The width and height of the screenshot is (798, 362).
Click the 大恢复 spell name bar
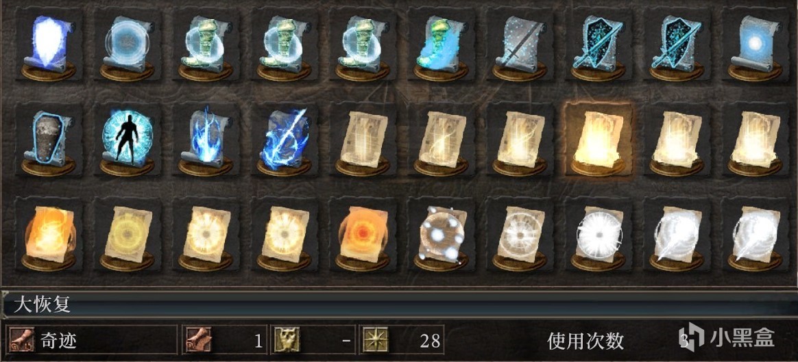tap(399, 305)
